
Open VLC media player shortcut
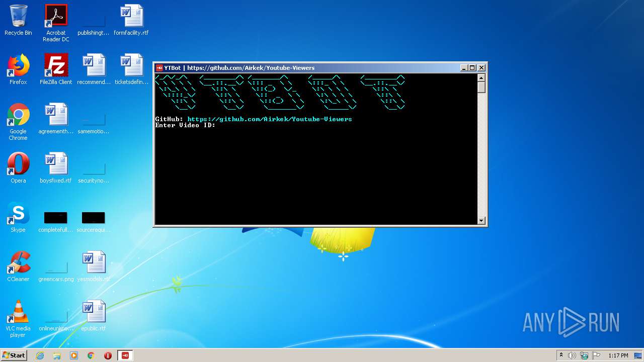18,319
